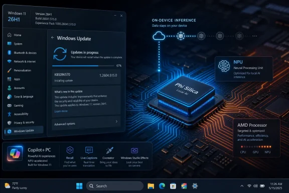289x193 pixels.
Task: Click the Copilot+ PC logo
Action: point(15,153)
